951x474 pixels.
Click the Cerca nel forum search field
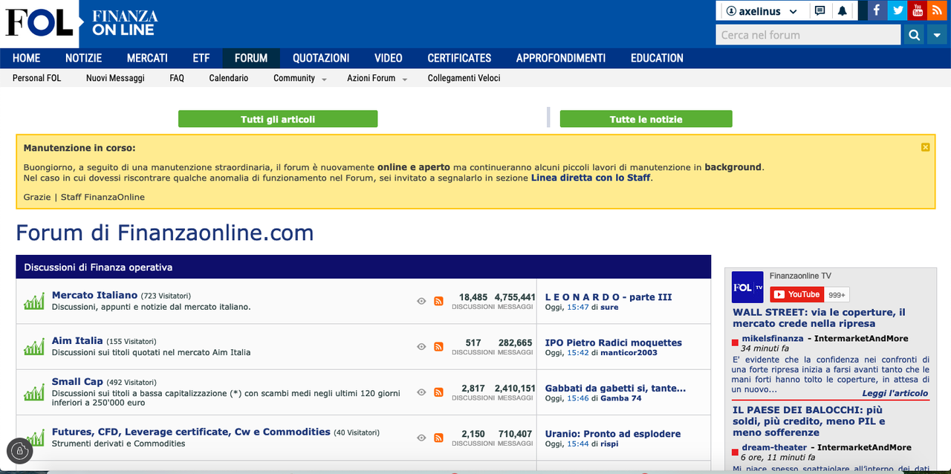pyautogui.click(x=808, y=35)
